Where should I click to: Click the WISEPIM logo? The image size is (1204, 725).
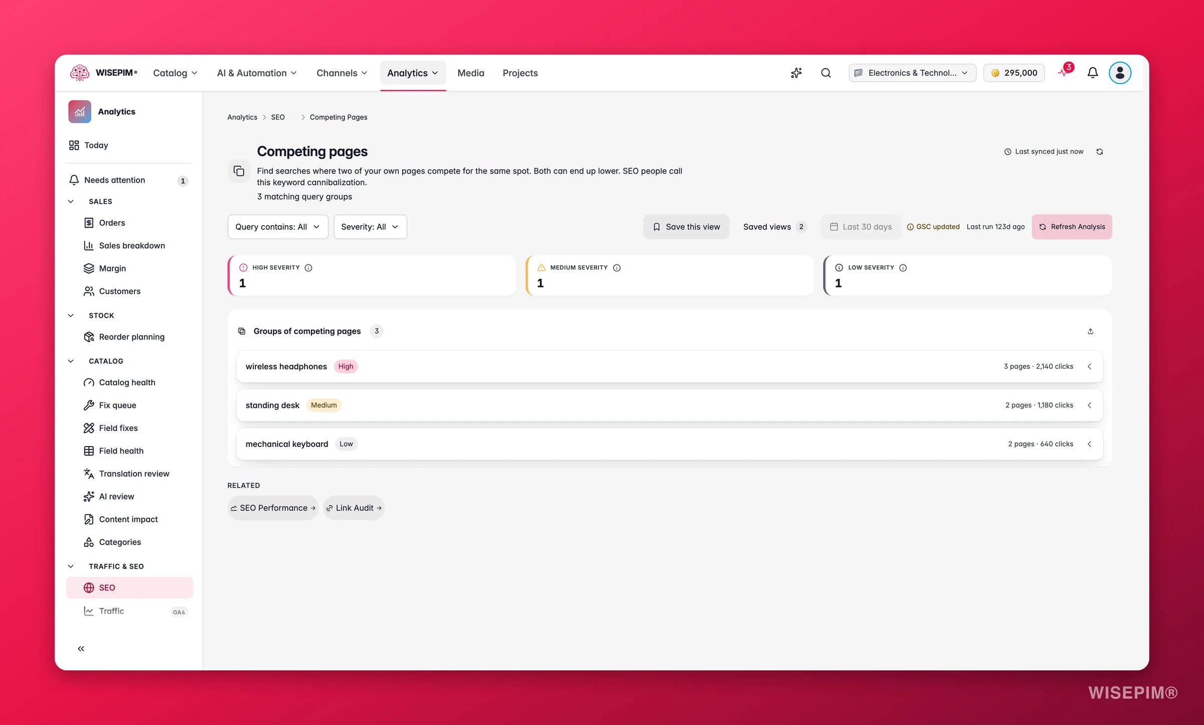pos(103,73)
